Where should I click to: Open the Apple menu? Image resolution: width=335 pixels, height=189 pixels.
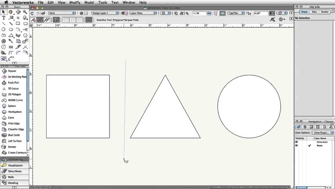click(x=6, y=2)
